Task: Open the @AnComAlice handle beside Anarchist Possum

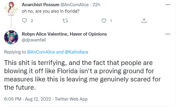Action: 75,5
